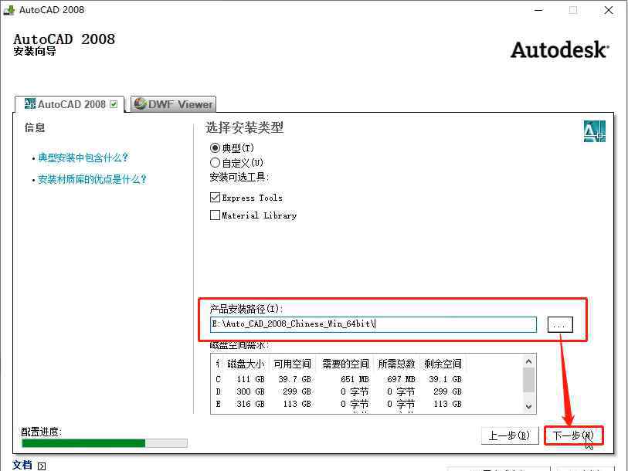Click the 产品安装路径 install path field
Image resolution: width=628 pixels, height=471 pixels.
click(373, 324)
